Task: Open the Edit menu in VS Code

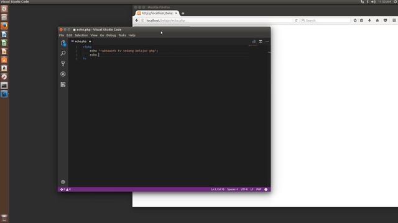Action: click(x=69, y=35)
